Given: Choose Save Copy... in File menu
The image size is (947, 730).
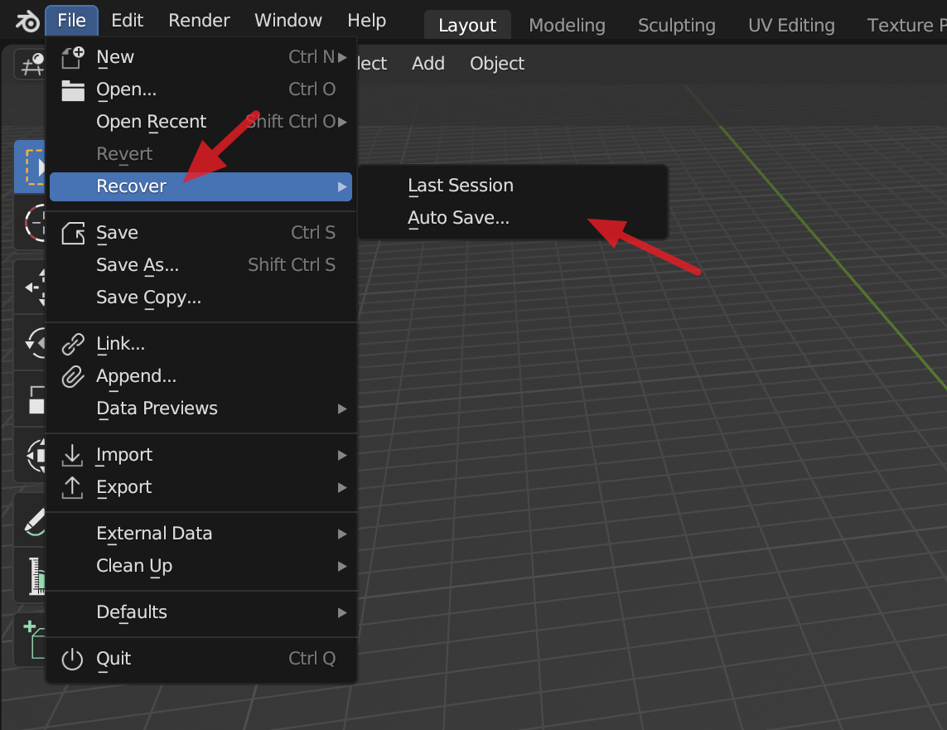Looking at the screenshot, I should [201, 297].
